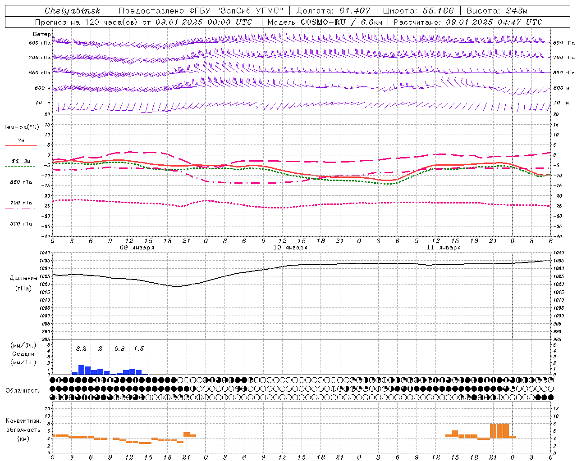Click the 11 января date label
Viewport: 577px width, 461px height.
click(444, 248)
